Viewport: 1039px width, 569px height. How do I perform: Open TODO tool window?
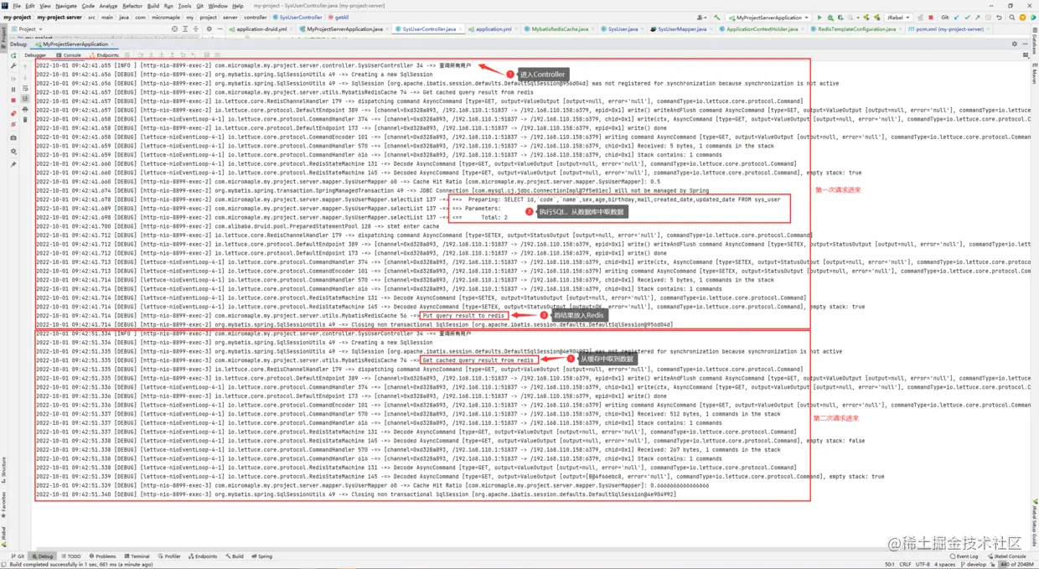(71, 556)
